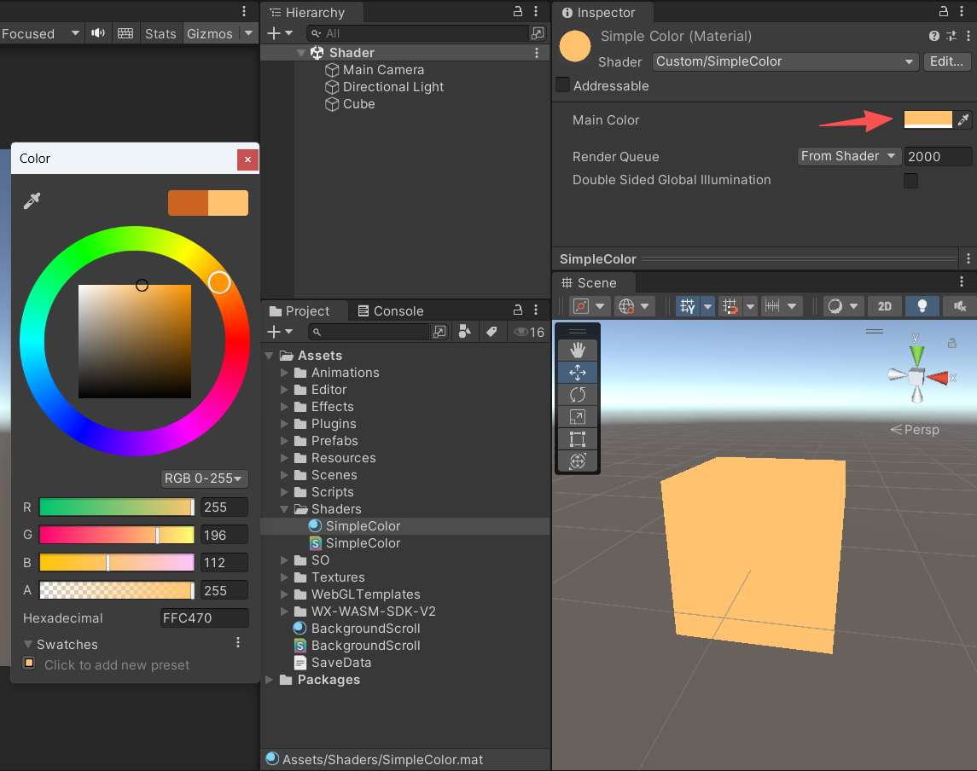Image resolution: width=977 pixels, height=771 pixels.
Task: Toggle the scene lighting bulb
Action: 922,305
